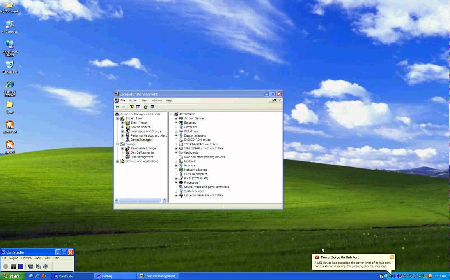The image size is (450, 280).
Task: Open the View menu in Computer Management
Action: [x=144, y=100]
